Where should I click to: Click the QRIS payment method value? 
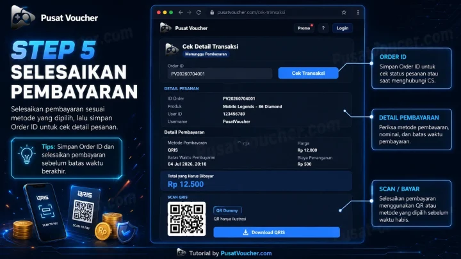pos(173,150)
